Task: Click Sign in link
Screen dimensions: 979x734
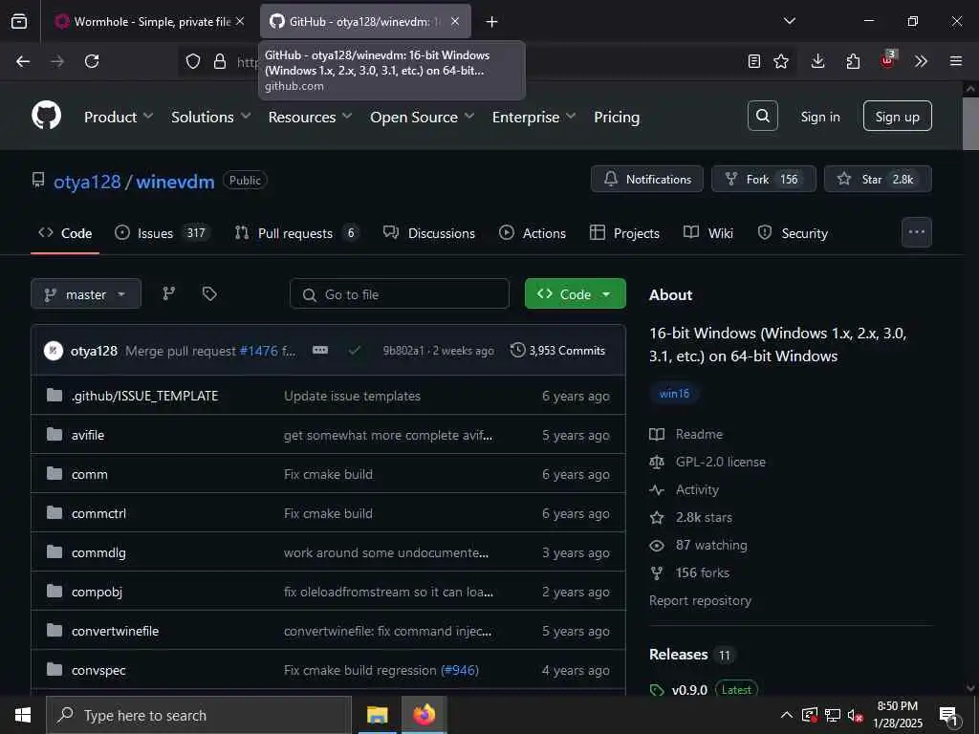Action: 819,117
